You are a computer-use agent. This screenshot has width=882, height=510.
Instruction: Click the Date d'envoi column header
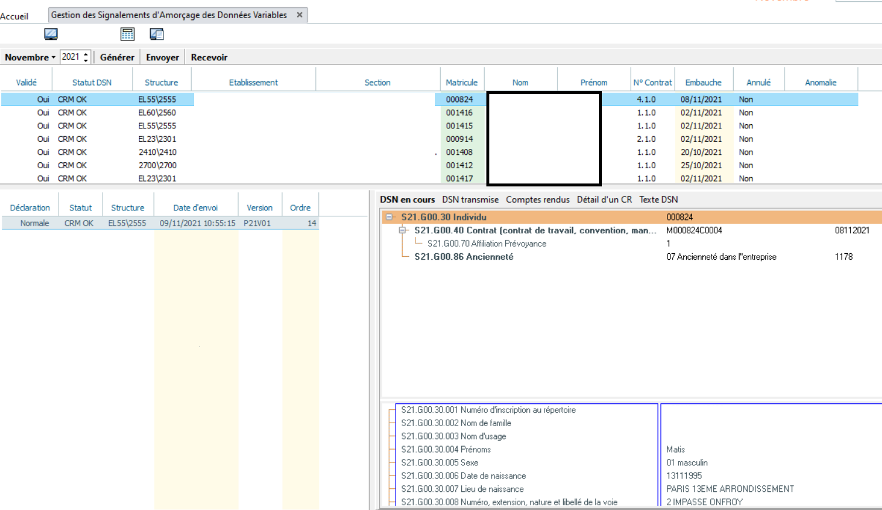(x=196, y=208)
